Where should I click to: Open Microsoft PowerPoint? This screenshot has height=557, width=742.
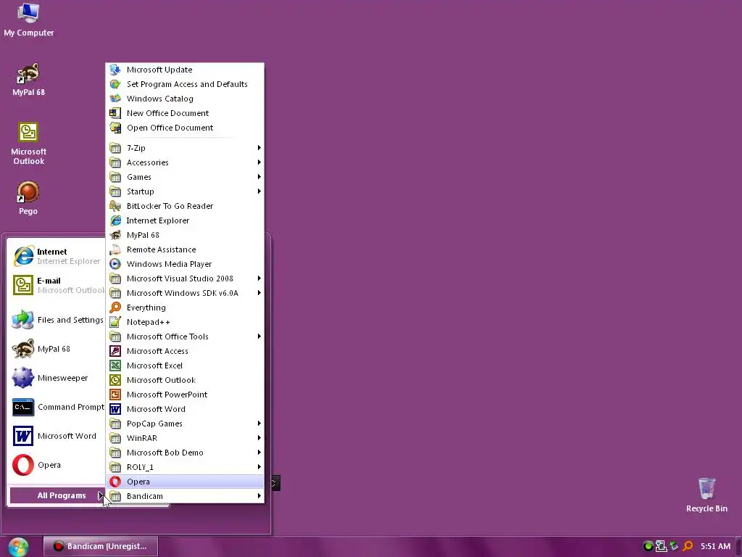pyautogui.click(x=185, y=395)
